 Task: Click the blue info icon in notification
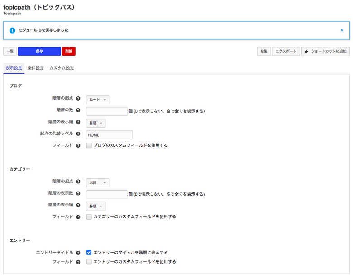coord(12,30)
